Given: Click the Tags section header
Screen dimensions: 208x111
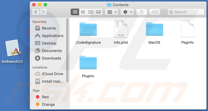Looking at the screenshot, I should click(x=36, y=90).
